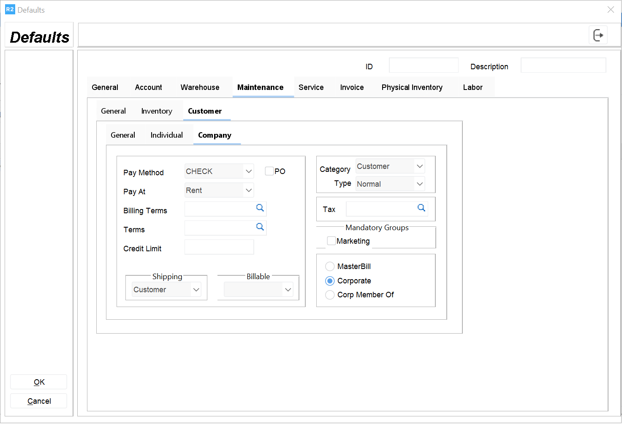This screenshot has height=424, width=622.
Task: Select the MasterBill radio option
Action: click(x=330, y=266)
